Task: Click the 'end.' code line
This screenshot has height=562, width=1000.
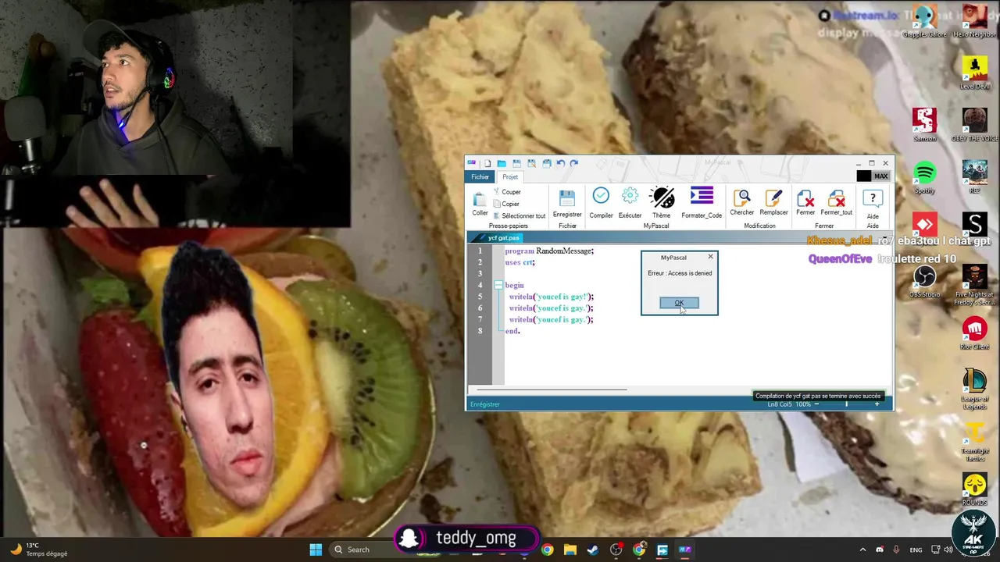Action: pyautogui.click(x=512, y=331)
